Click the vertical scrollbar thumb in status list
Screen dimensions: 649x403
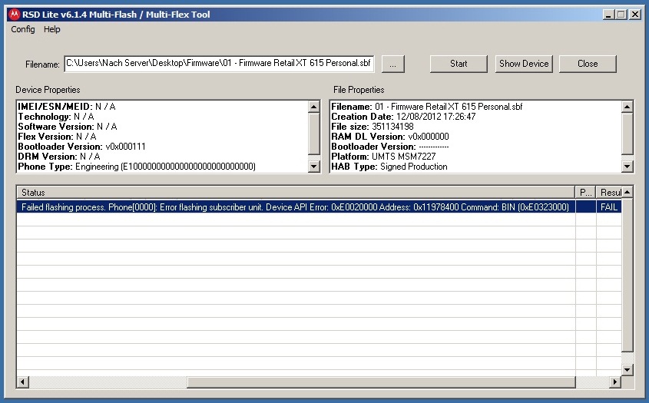pyautogui.click(x=627, y=275)
